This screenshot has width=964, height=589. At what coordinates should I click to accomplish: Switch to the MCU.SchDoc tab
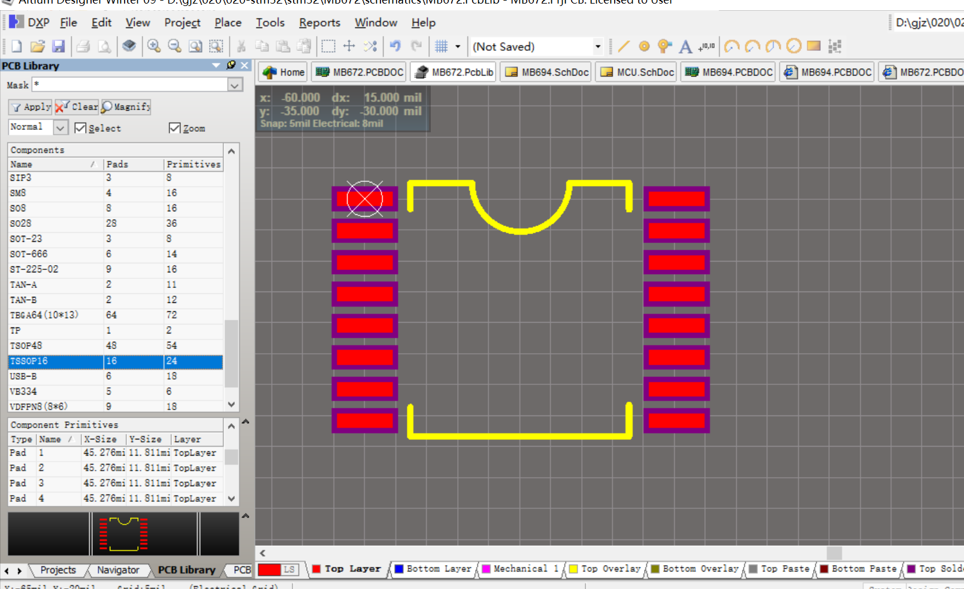(x=637, y=72)
